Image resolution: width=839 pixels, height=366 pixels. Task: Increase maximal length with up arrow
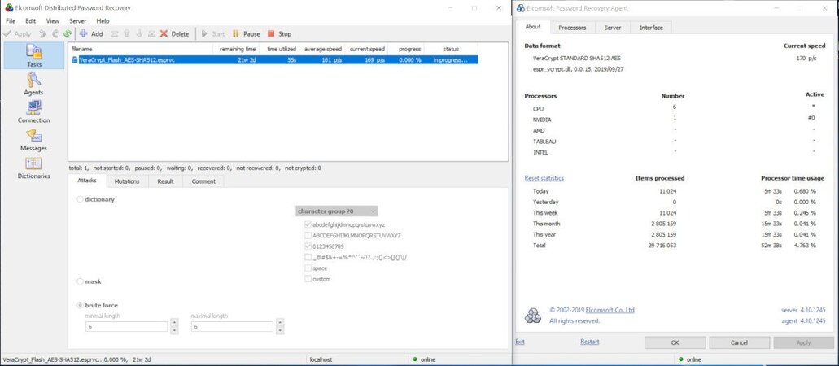(281, 323)
